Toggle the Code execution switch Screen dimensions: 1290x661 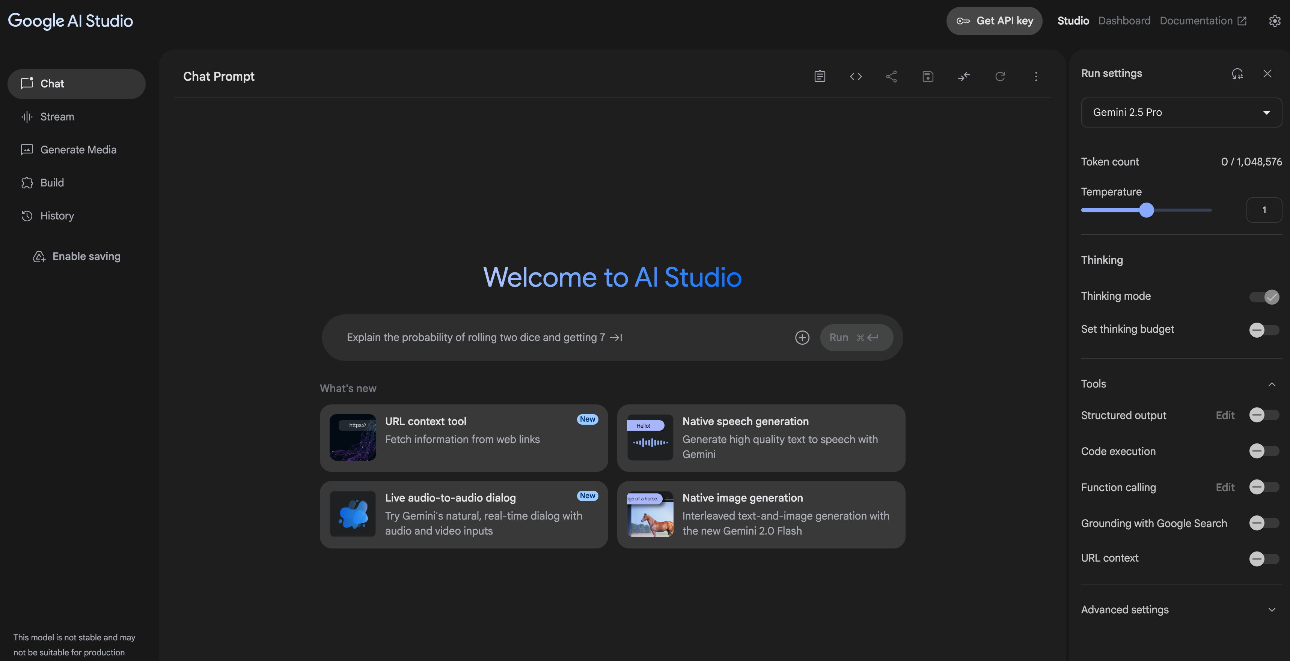point(1263,451)
